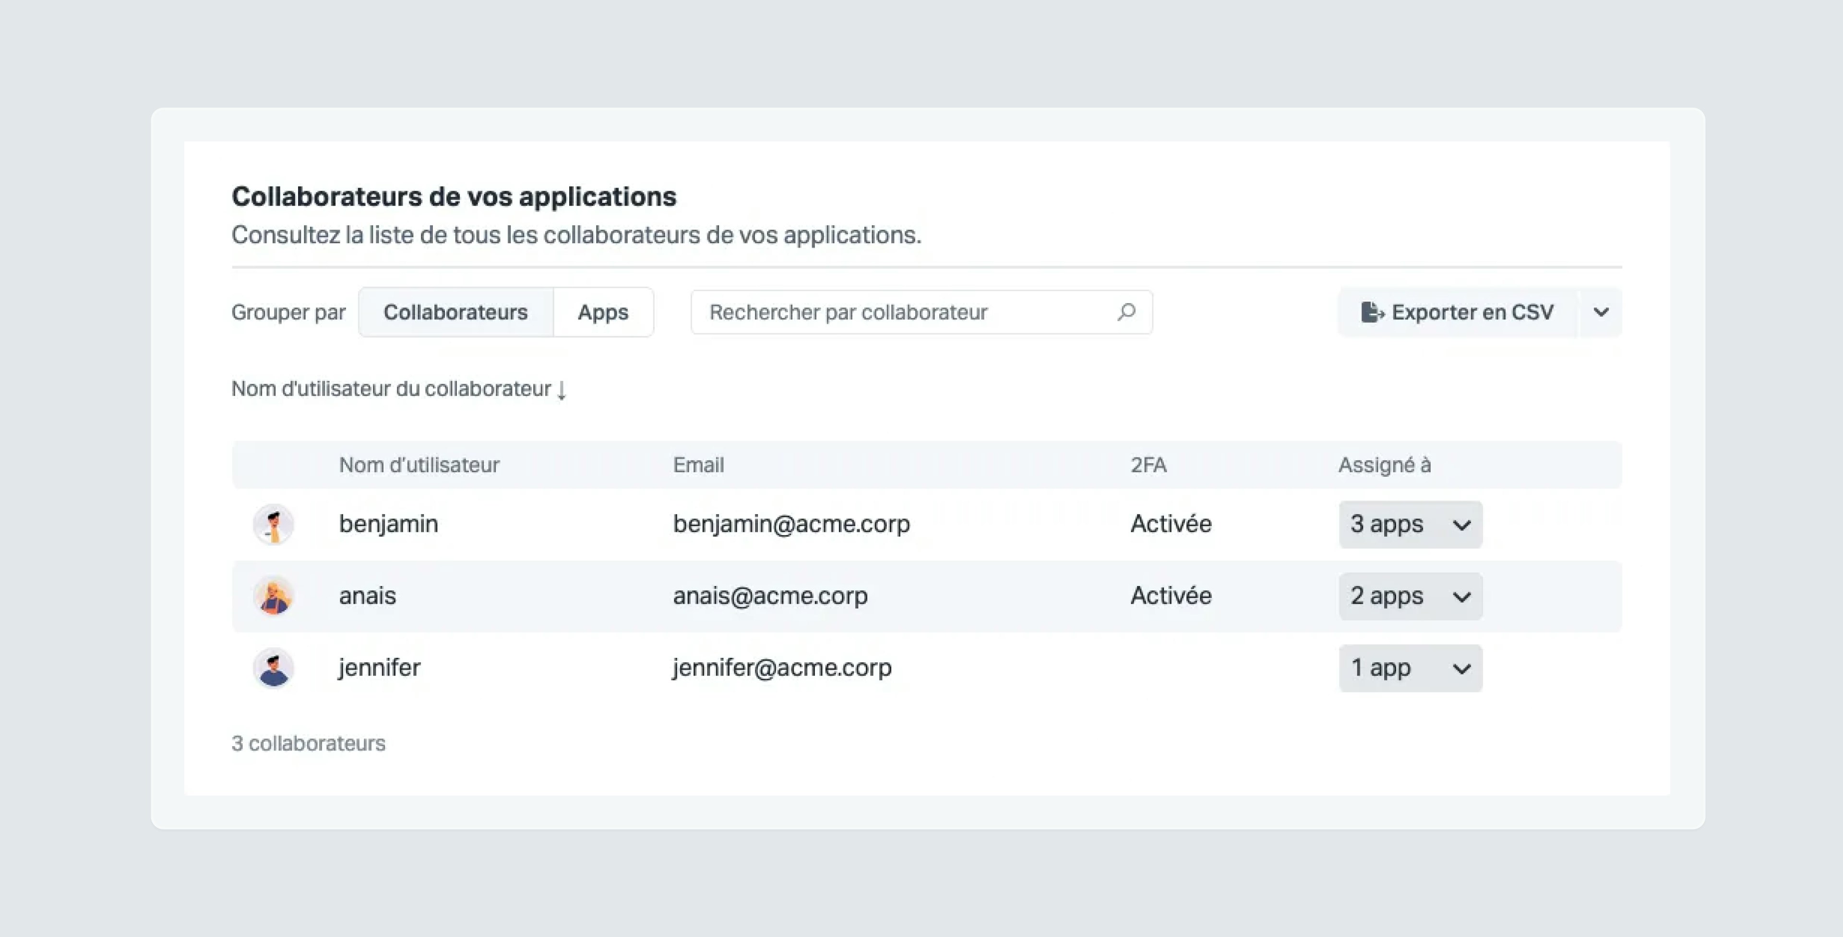Expand jennifer's 1 app dropdown

pyautogui.click(x=1410, y=668)
